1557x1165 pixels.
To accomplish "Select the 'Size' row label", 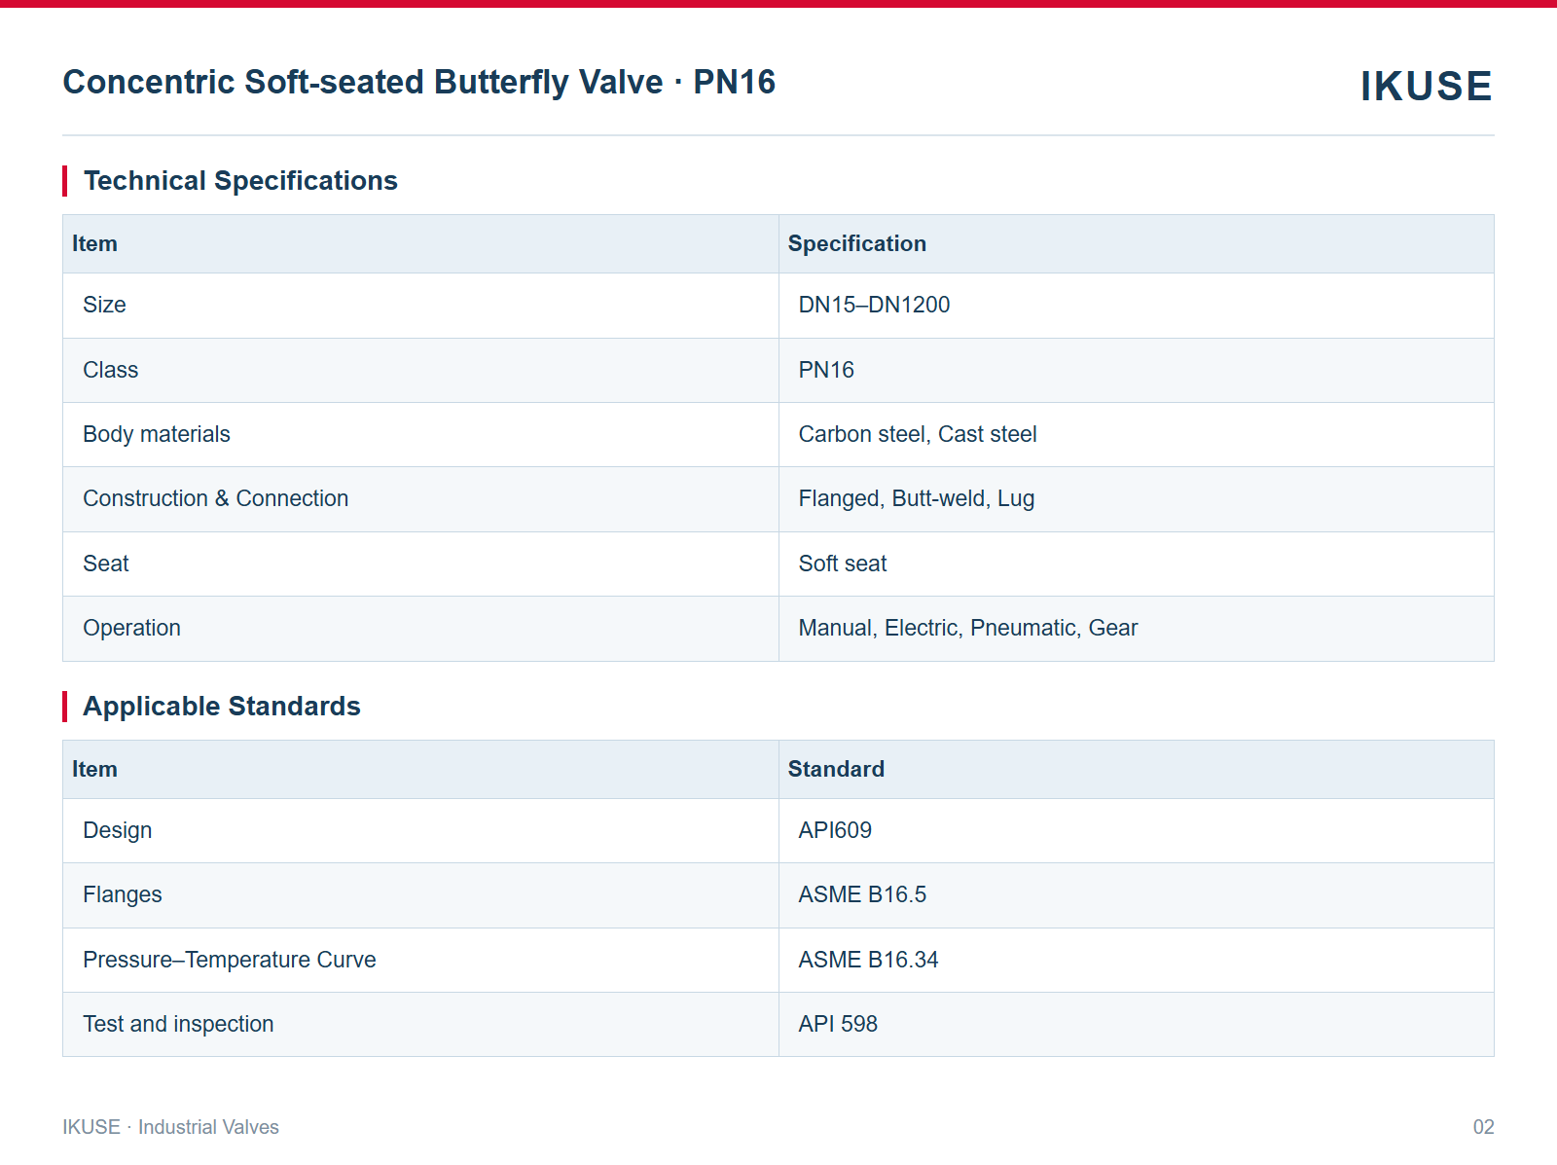I will tap(105, 306).
